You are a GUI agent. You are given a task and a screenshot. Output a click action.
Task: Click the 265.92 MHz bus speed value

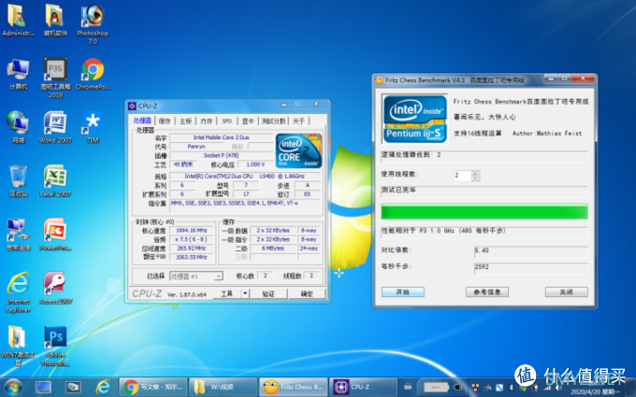[x=192, y=248]
